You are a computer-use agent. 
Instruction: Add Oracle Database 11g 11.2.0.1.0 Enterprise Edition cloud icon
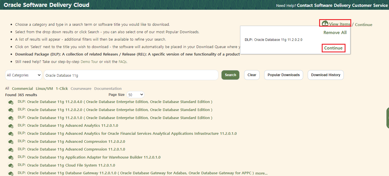click(11, 118)
